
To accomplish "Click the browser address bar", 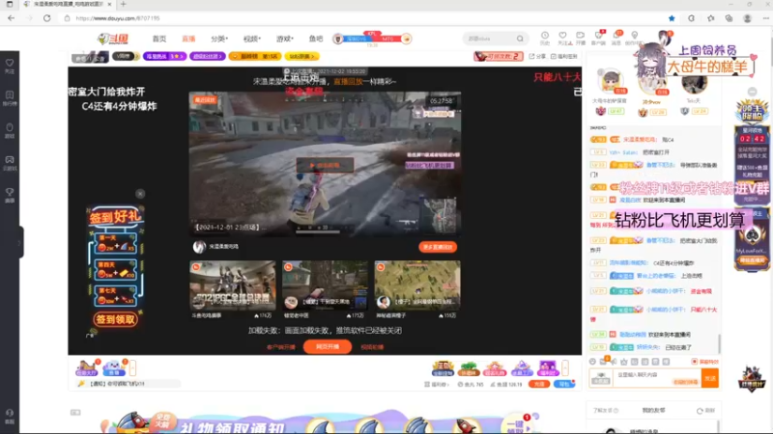I will point(365,18).
